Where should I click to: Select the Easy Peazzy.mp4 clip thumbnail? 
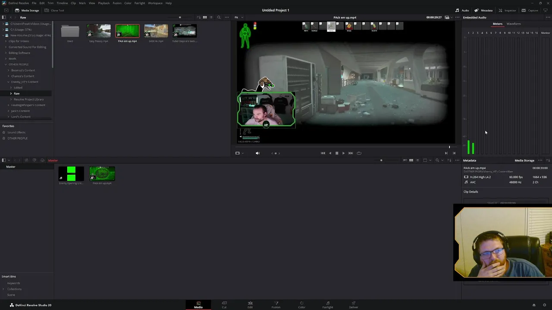pos(99,31)
